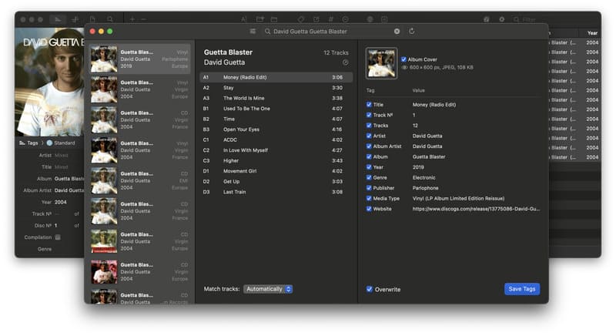Preview album cover with the eye icon
The width and height of the screenshot is (616, 336).
click(404, 68)
